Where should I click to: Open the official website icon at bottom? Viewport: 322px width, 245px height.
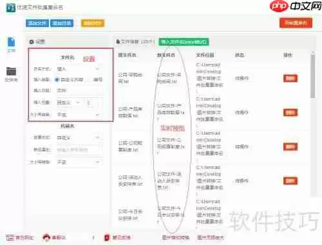tap(10, 238)
